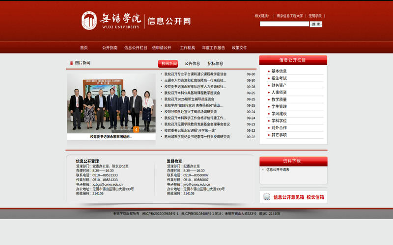393x245 pixels.
Task: Open 其它事项 in sidebar column list
Action: 279,135
